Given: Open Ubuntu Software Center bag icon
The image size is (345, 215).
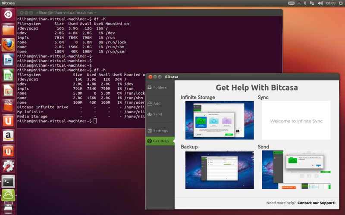Looking at the screenshot, I should tap(8, 105).
